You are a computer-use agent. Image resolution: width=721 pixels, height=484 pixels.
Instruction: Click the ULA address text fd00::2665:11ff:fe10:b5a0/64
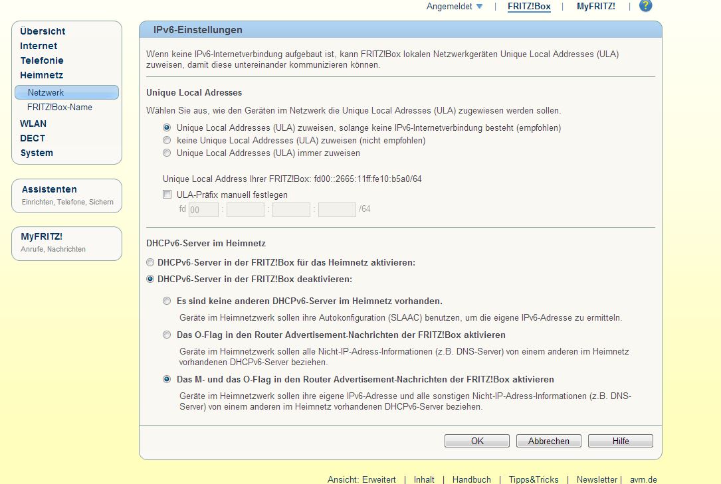coord(368,179)
